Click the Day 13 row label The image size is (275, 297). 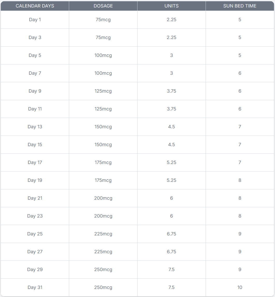pos(35,127)
